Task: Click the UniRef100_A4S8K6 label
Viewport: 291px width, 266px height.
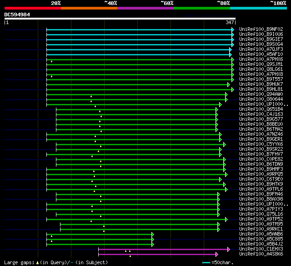Action: click(261, 254)
